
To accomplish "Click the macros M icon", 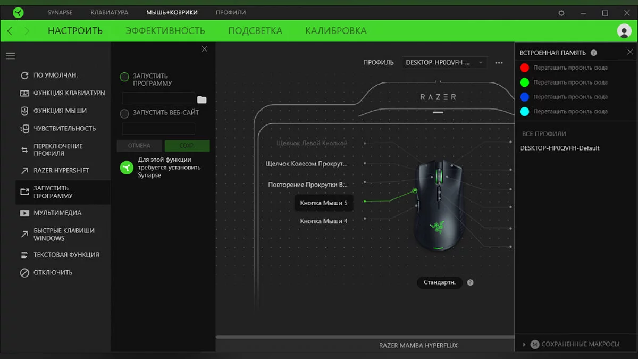I will (535, 344).
